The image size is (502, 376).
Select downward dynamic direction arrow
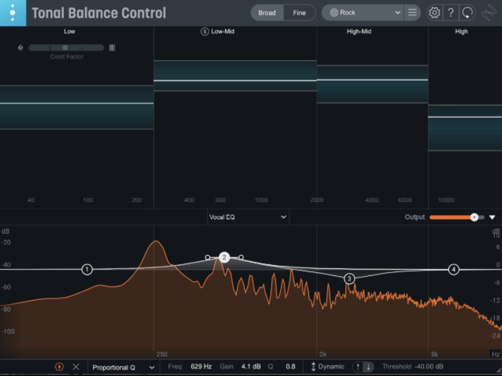tap(368, 367)
